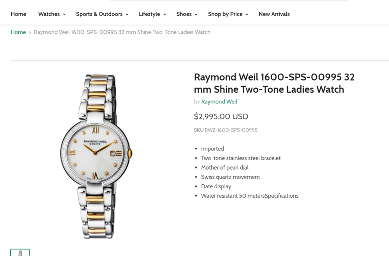
Task: Click the breadcrumb product name text
Action: click(122, 32)
